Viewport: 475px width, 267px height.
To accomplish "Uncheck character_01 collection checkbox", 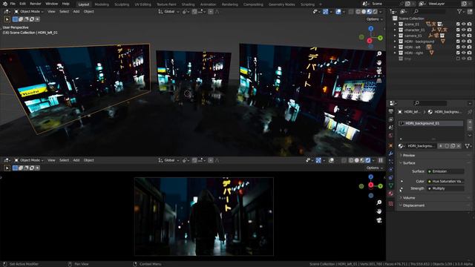I will pos(458,30).
